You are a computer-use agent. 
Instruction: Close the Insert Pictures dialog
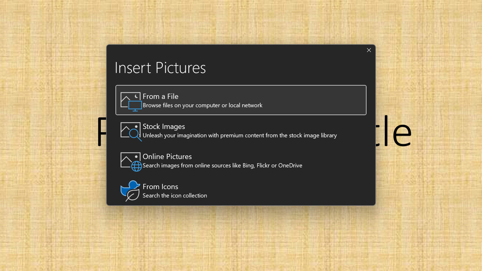369,50
